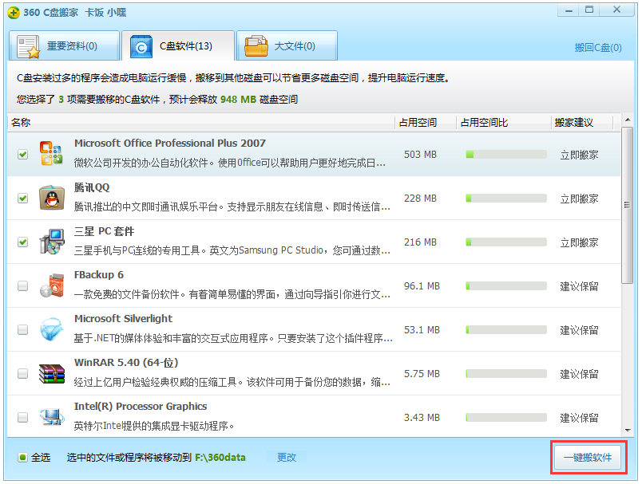
Task: Check the WinRAR 5.40 checkbox
Action: tap(23, 374)
